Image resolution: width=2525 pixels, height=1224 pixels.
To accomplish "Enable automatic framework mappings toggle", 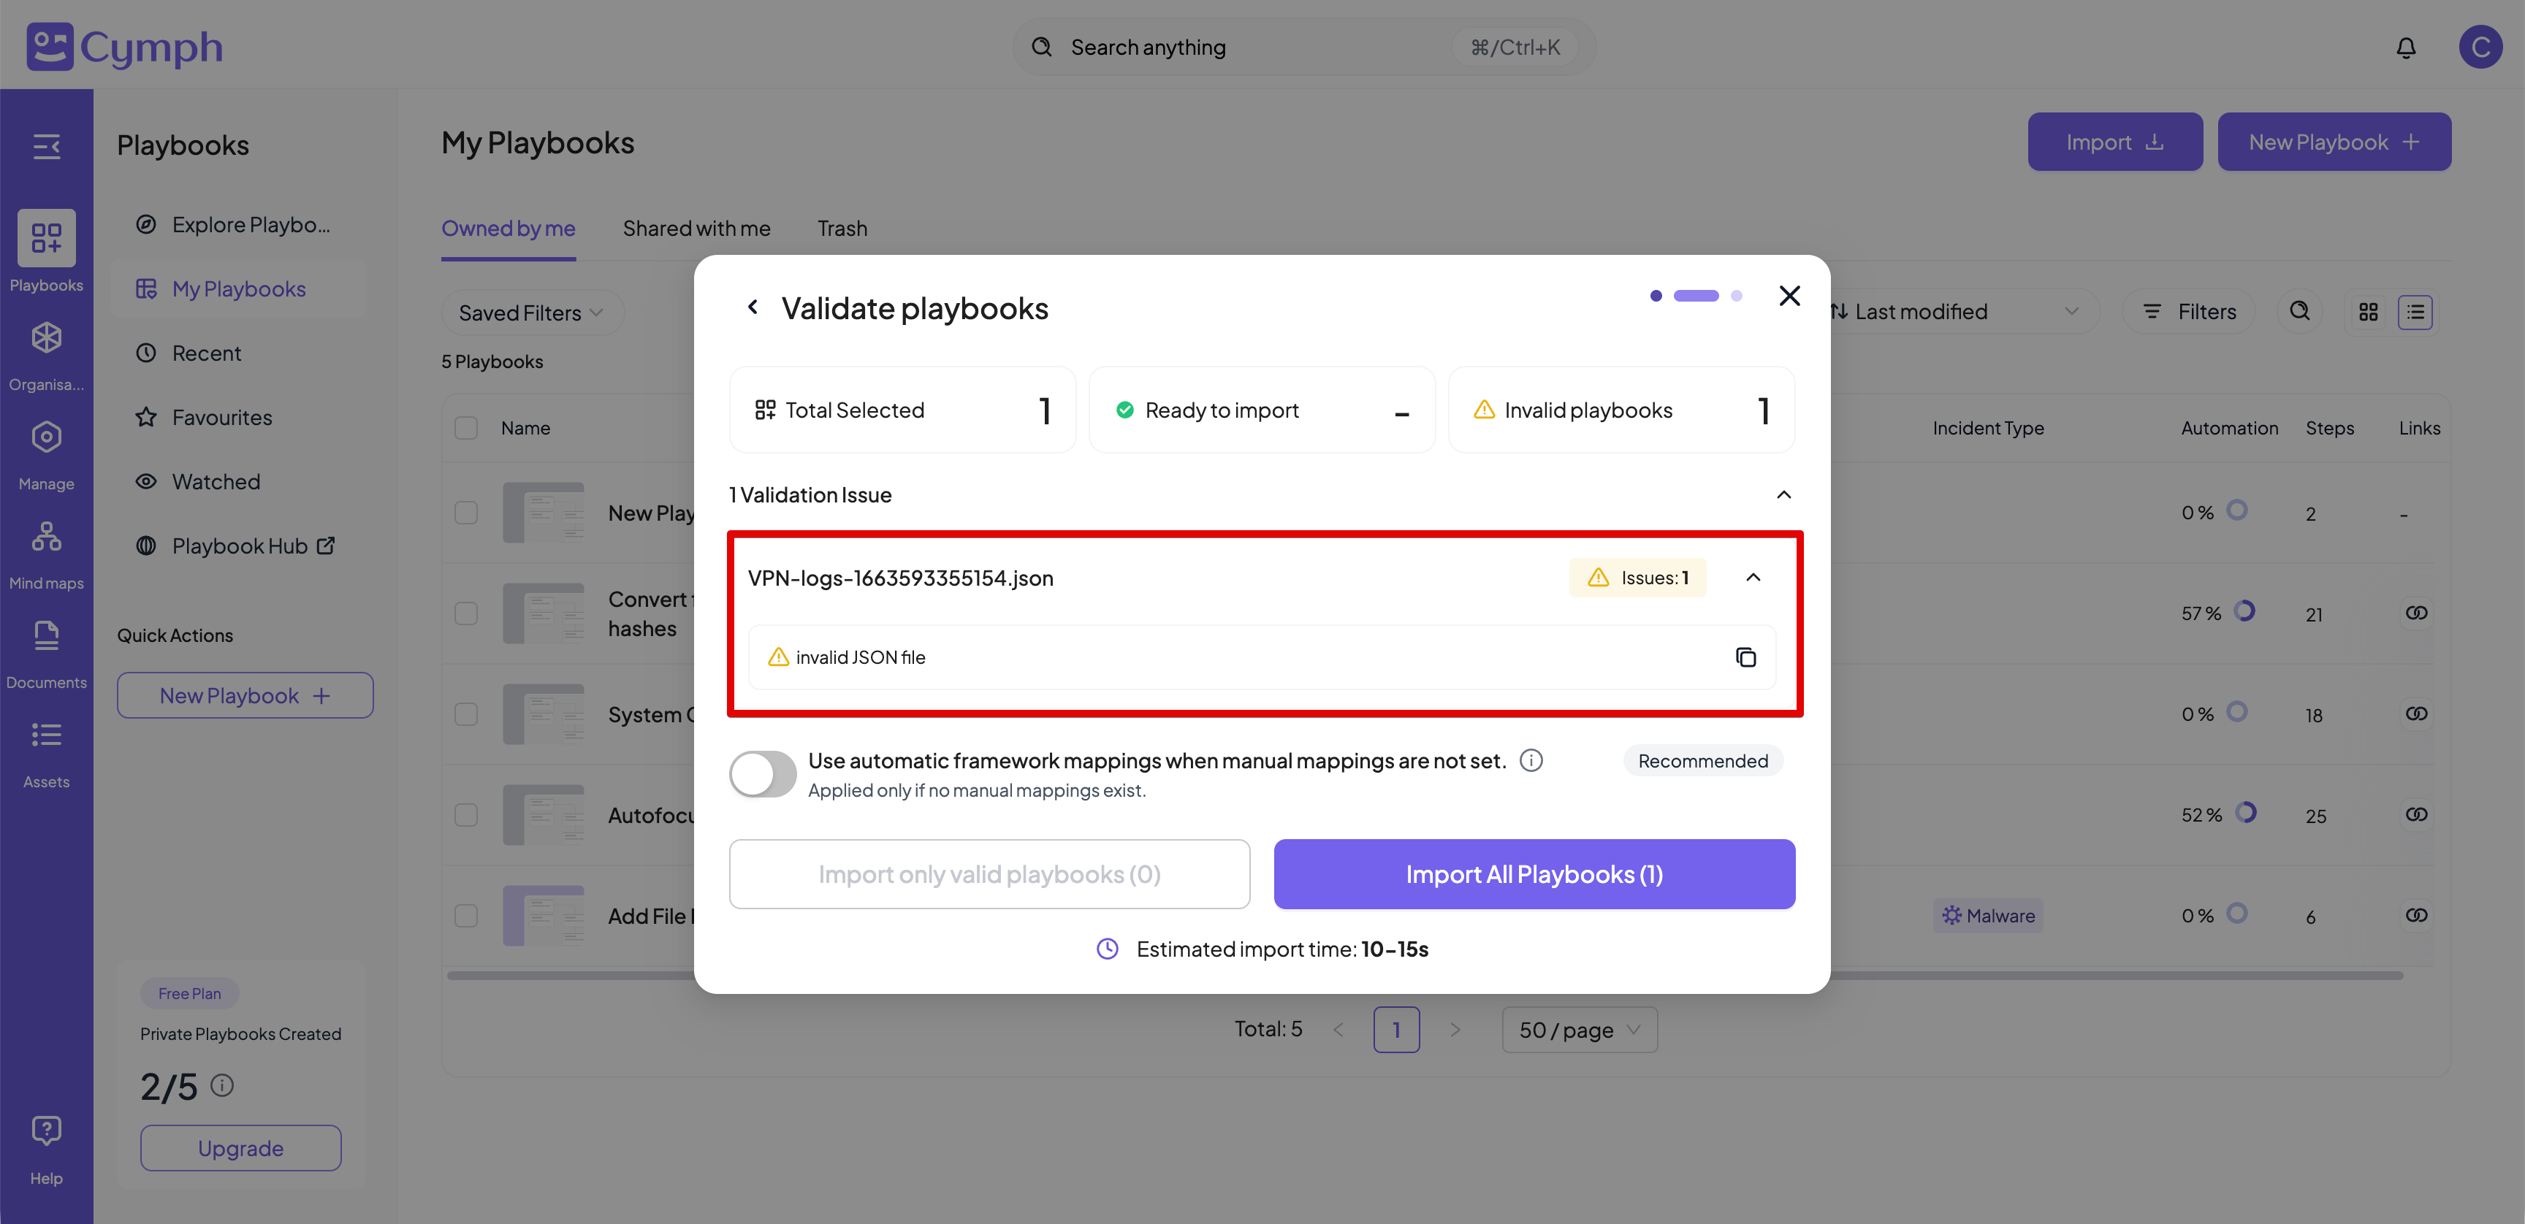I will (763, 774).
